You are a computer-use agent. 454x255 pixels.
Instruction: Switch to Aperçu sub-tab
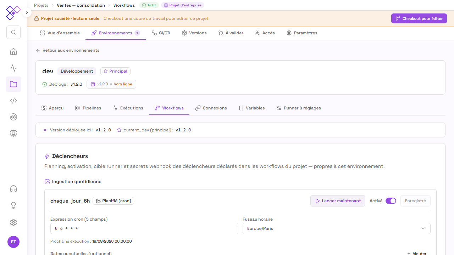(x=52, y=108)
